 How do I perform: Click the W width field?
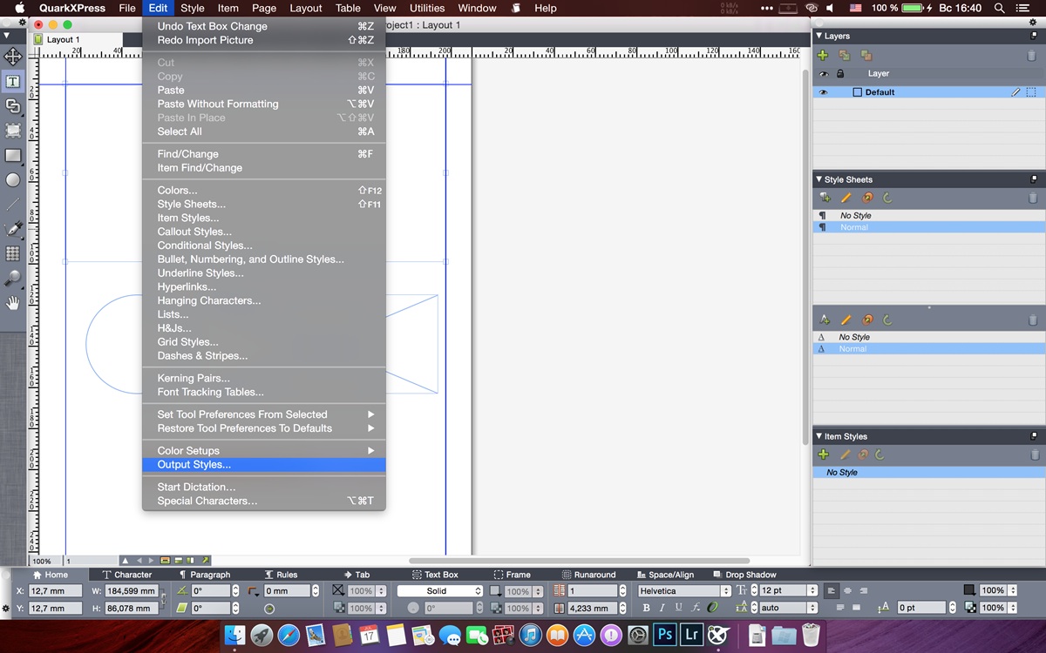click(x=131, y=590)
